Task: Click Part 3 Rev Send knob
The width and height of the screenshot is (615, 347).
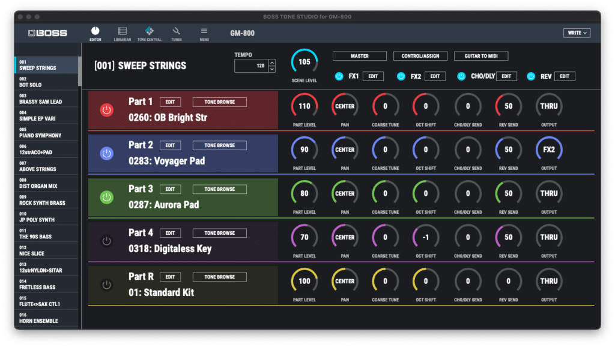Action: coord(508,194)
